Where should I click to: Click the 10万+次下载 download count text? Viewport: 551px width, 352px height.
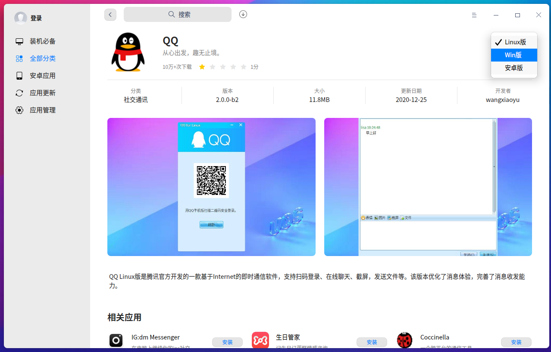pos(177,67)
